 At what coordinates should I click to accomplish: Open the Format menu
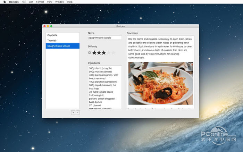(40, 2)
